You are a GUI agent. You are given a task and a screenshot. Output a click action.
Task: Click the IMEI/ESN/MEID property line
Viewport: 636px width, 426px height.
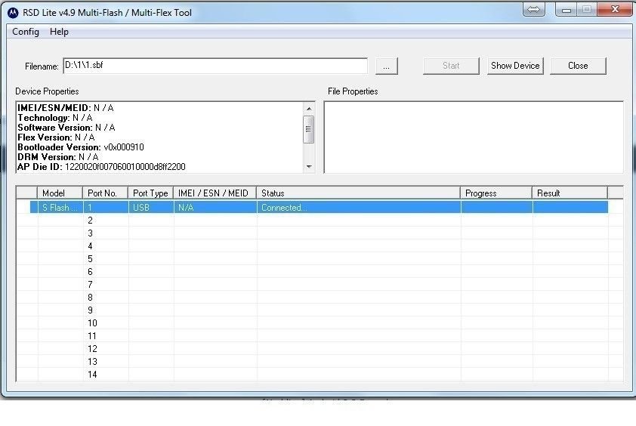coord(66,108)
